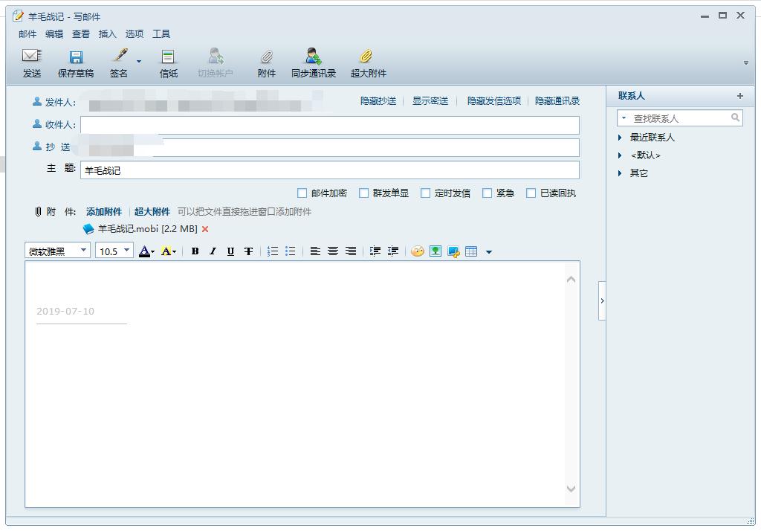Click the plus icon to add contact
Screen dimensions: 761x531
point(739,96)
